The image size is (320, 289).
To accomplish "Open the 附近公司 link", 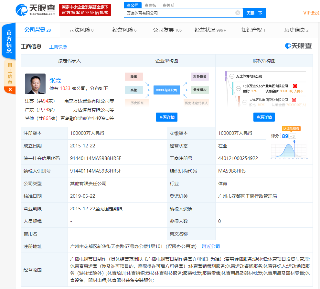I will pyautogui.click(x=211, y=246).
